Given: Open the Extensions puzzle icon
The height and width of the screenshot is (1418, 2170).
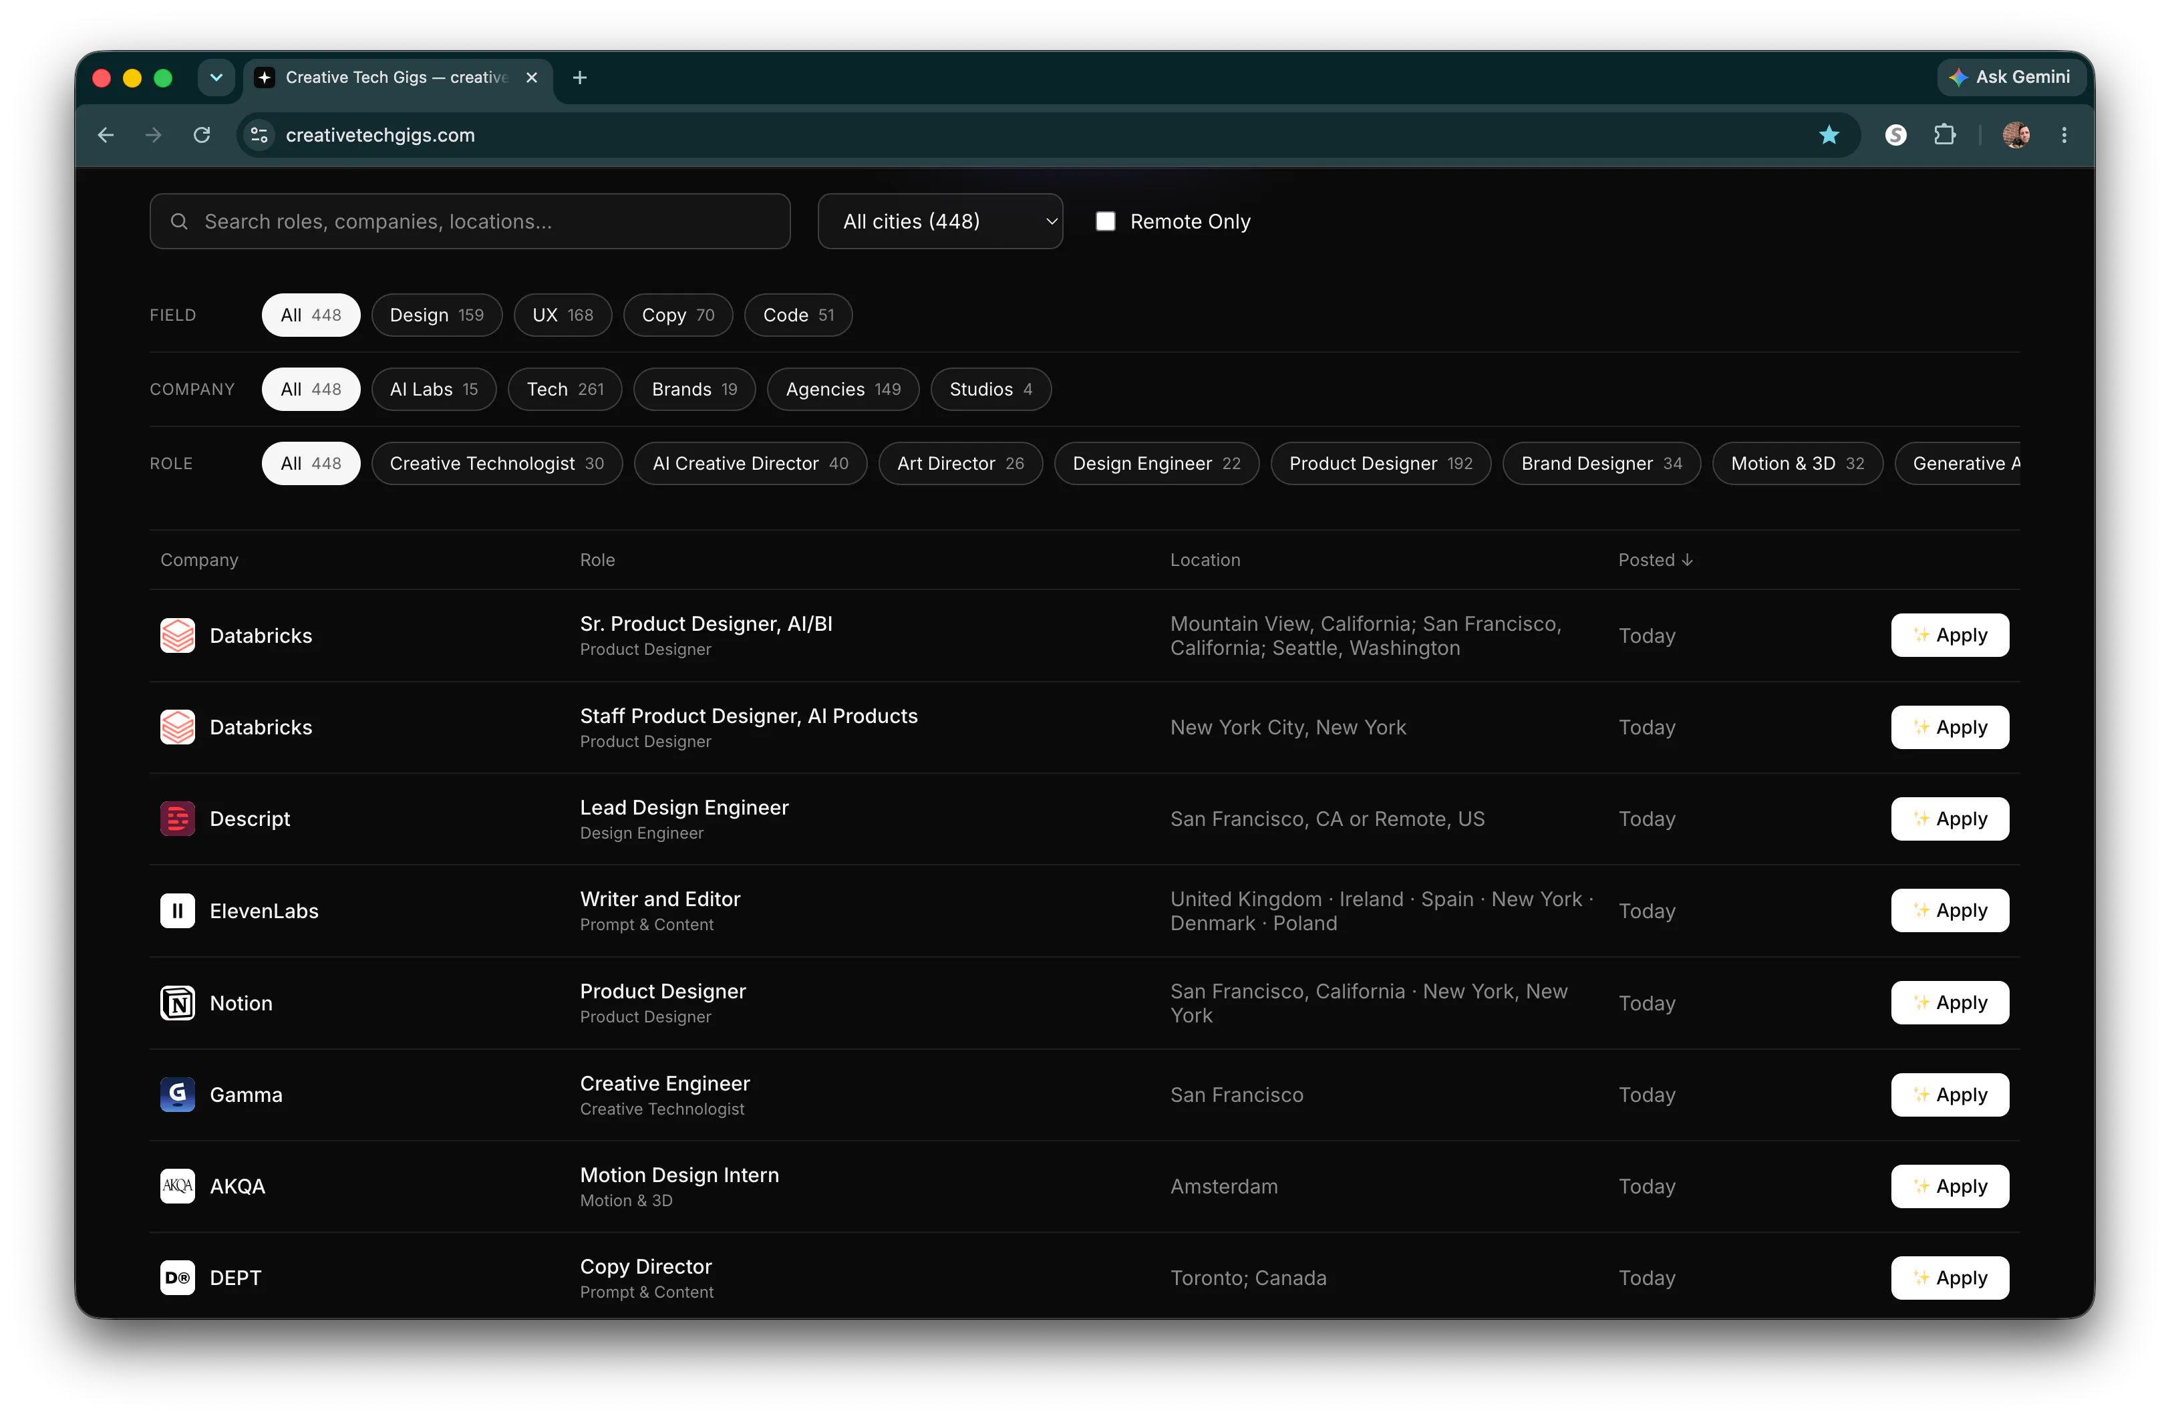Looking at the screenshot, I should pyautogui.click(x=1945, y=135).
